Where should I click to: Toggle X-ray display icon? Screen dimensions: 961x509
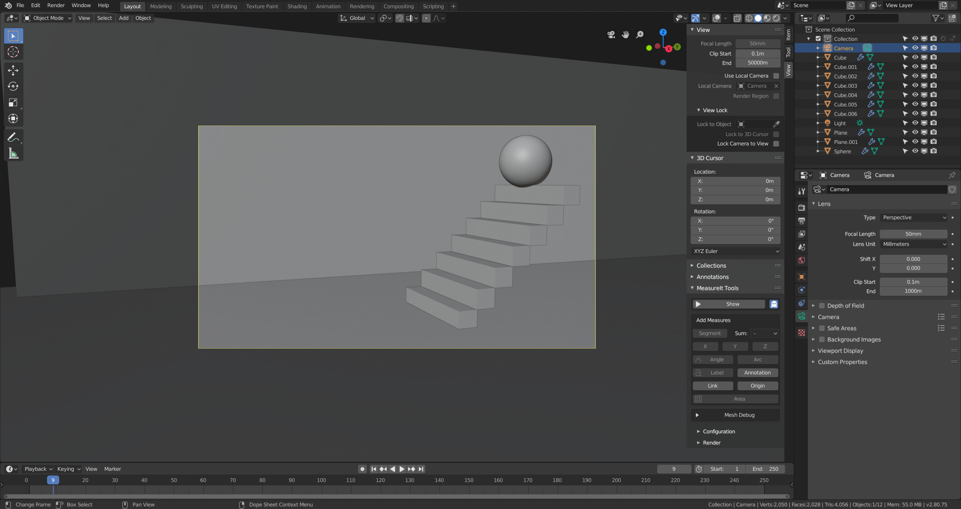737,18
